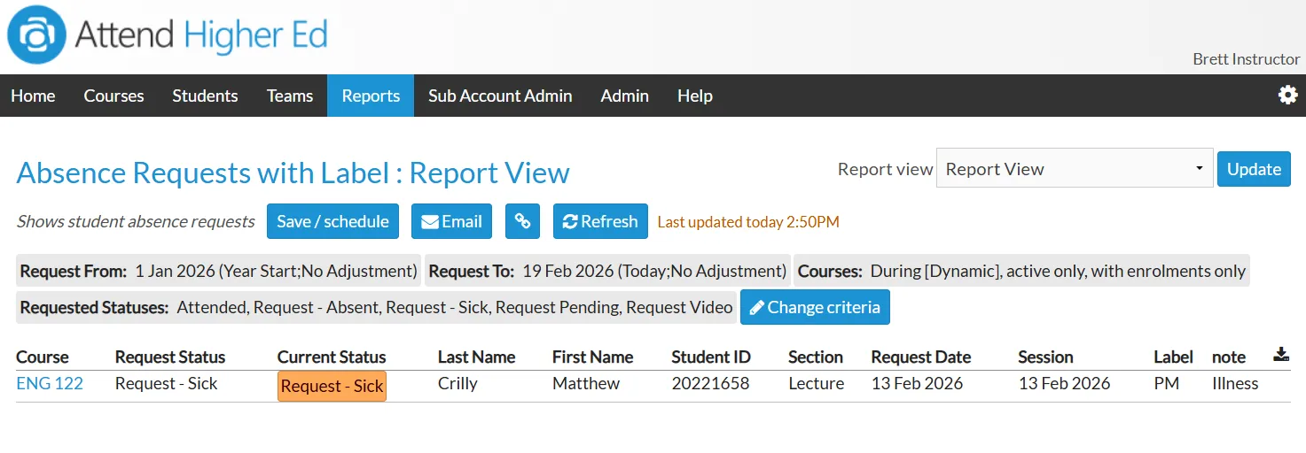1306x453 pixels.
Task: Click the orange Request - Sick status badge
Action: [332, 386]
